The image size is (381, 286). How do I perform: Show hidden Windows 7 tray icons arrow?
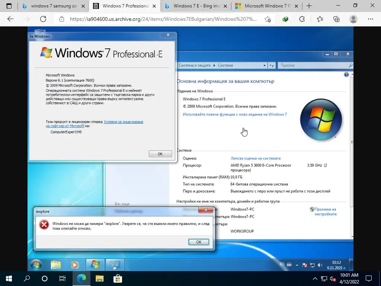(297, 265)
